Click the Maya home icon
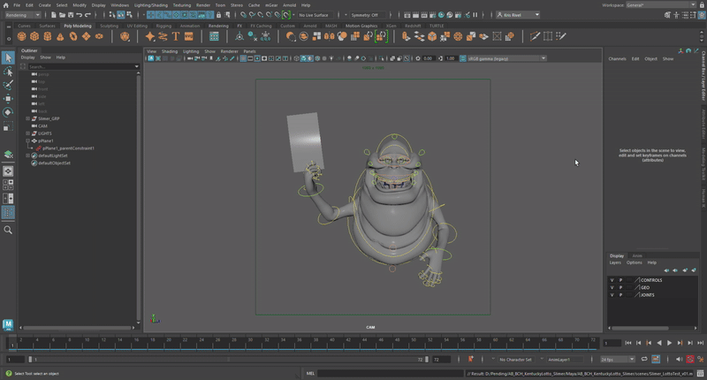This screenshot has height=380, width=707. point(6,5)
